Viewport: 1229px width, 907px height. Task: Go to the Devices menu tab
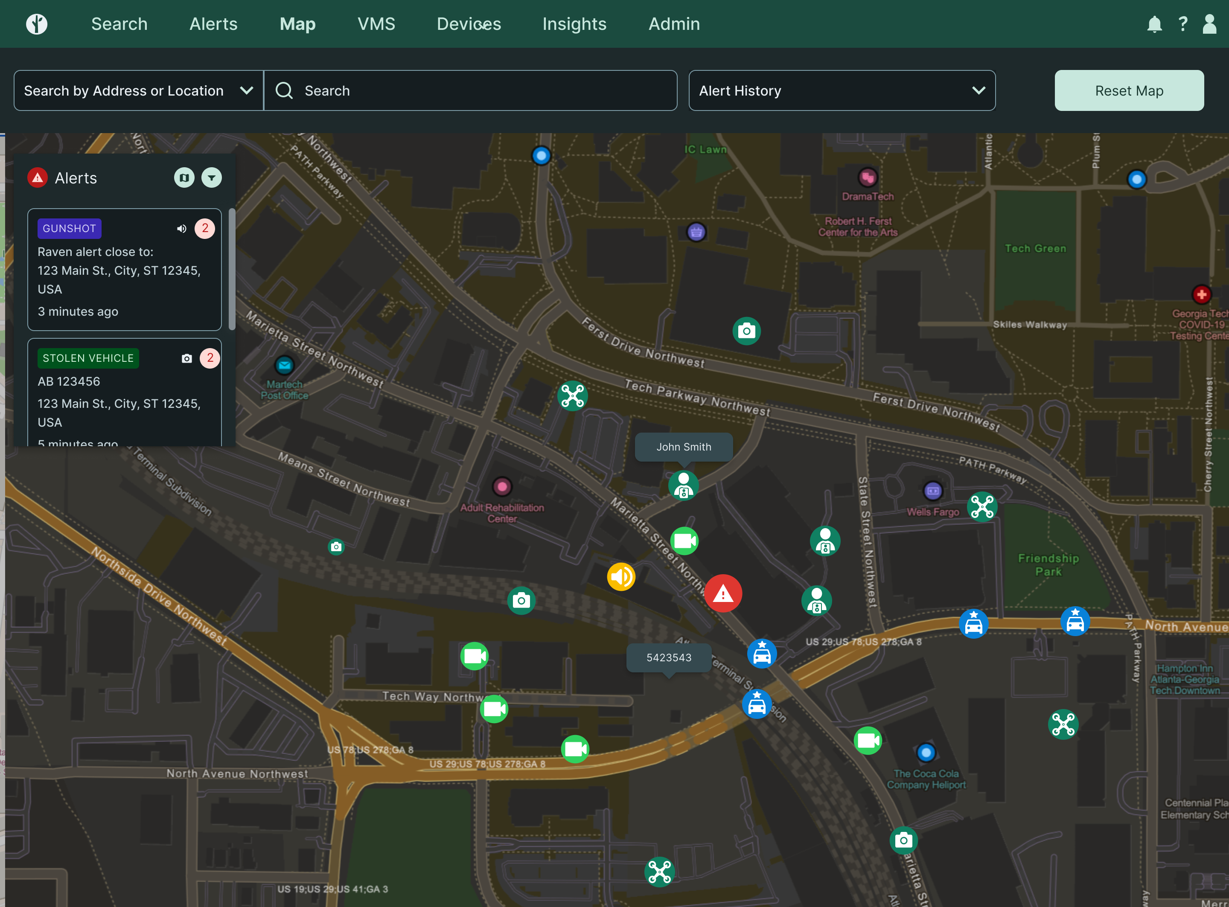[x=469, y=24]
